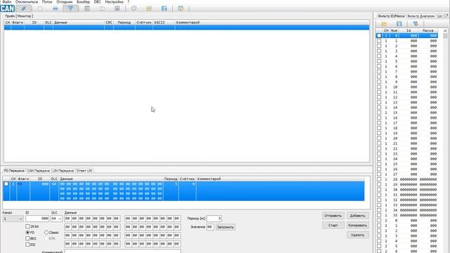This screenshot has height=253, width=450.
Task: Click the Добавить button
Action: tap(358, 216)
